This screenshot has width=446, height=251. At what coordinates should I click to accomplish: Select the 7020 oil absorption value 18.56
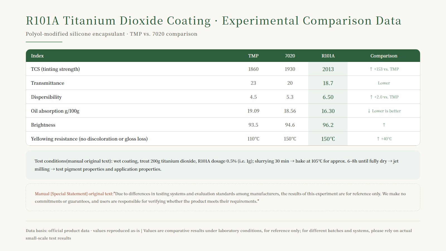tap(290, 111)
